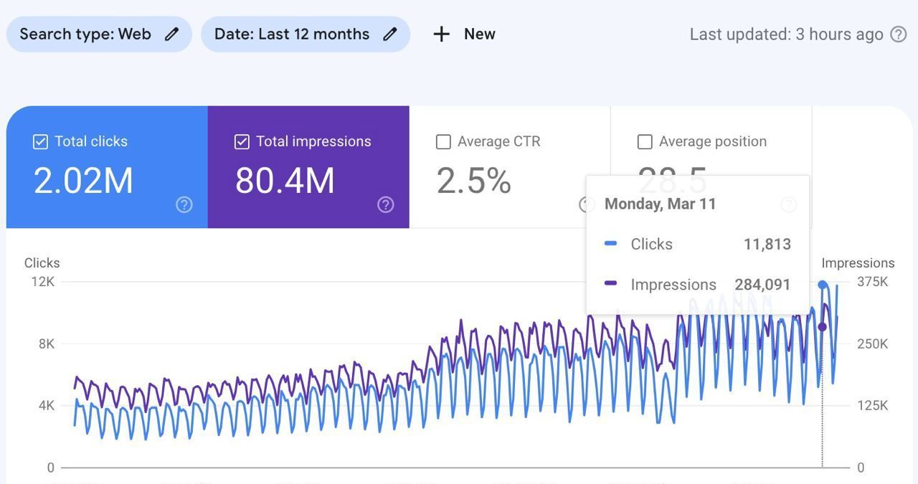Click the purple Impressions data point on chart
The height and width of the screenshot is (484, 918).
(x=823, y=327)
